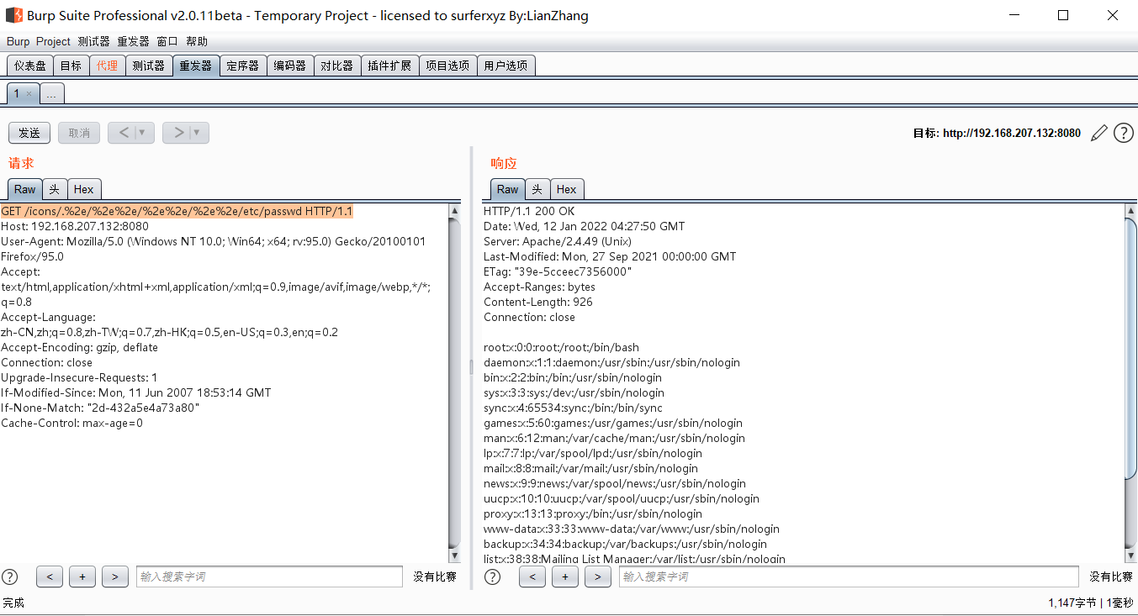Switch to the 对比器 tab
The width and height of the screenshot is (1138, 616).
coord(337,66)
